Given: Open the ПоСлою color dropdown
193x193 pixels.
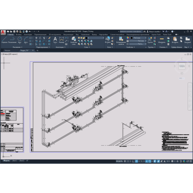Looking at the screenshot, I should click(138, 38).
